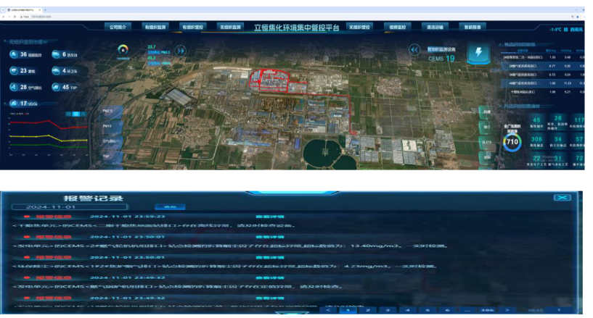The image size is (593, 318).
Task: Click the 306 emission source tile
Action: 536,141
